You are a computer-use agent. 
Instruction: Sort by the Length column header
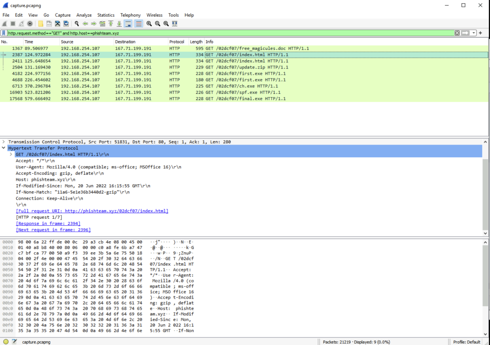click(x=196, y=42)
